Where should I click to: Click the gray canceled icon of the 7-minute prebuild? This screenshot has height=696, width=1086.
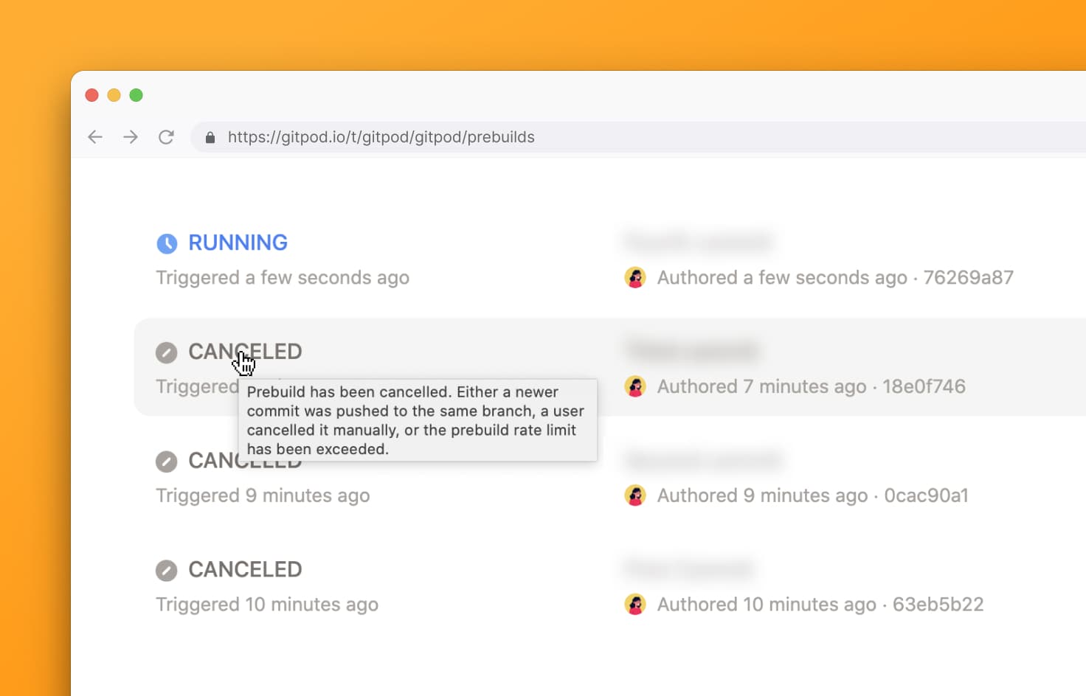tap(167, 352)
